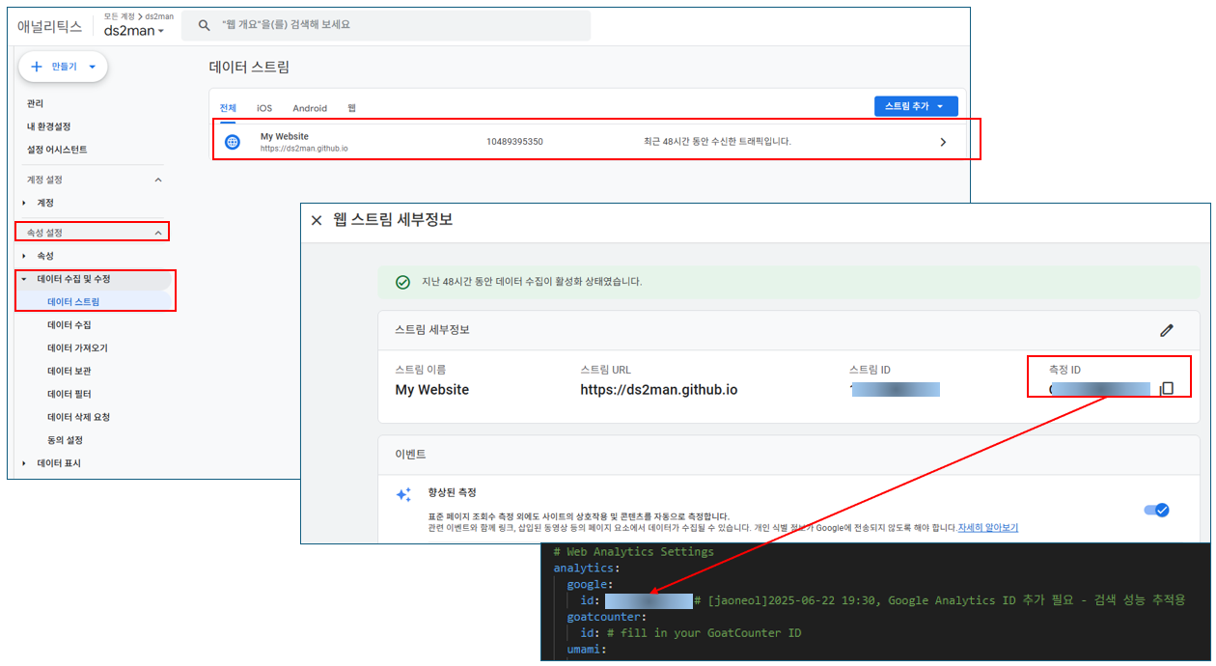Open 데이터 삭제 요청 in the sidebar

click(x=78, y=417)
